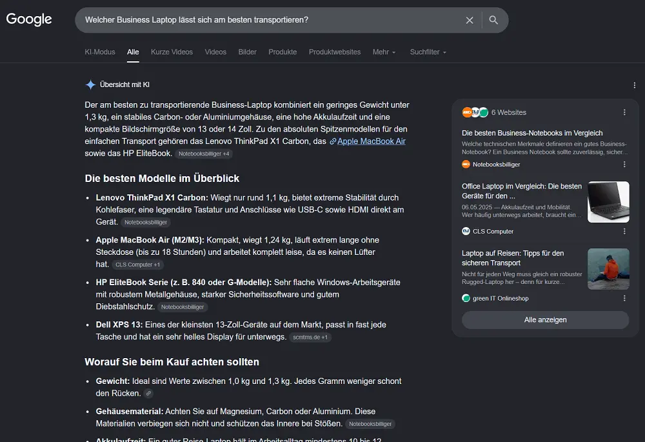Click the CLS Computer +1 source chip
Viewport: 645px width, 442px height.
tap(137, 265)
